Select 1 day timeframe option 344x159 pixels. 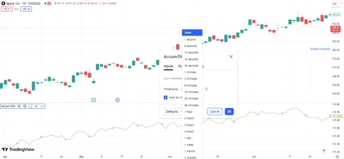tap(192, 138)
